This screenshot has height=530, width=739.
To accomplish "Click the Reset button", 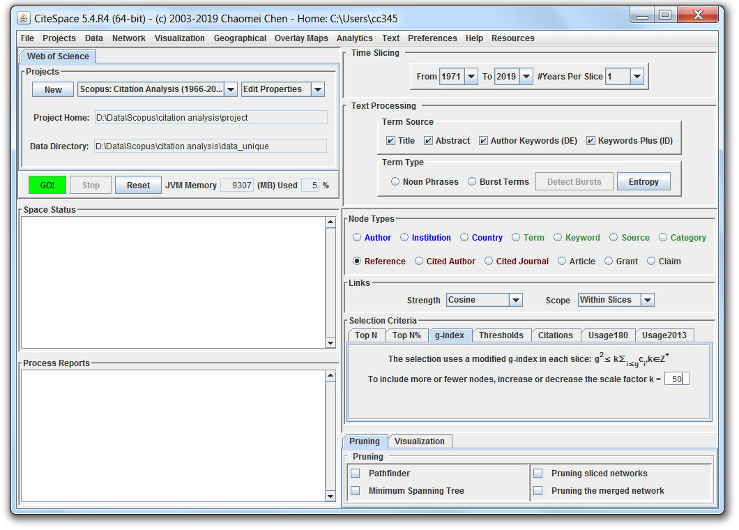I will pos(138,185).
